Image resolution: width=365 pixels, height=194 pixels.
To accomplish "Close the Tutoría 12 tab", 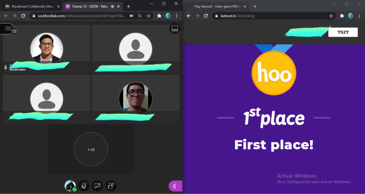I will click(118, 6).
